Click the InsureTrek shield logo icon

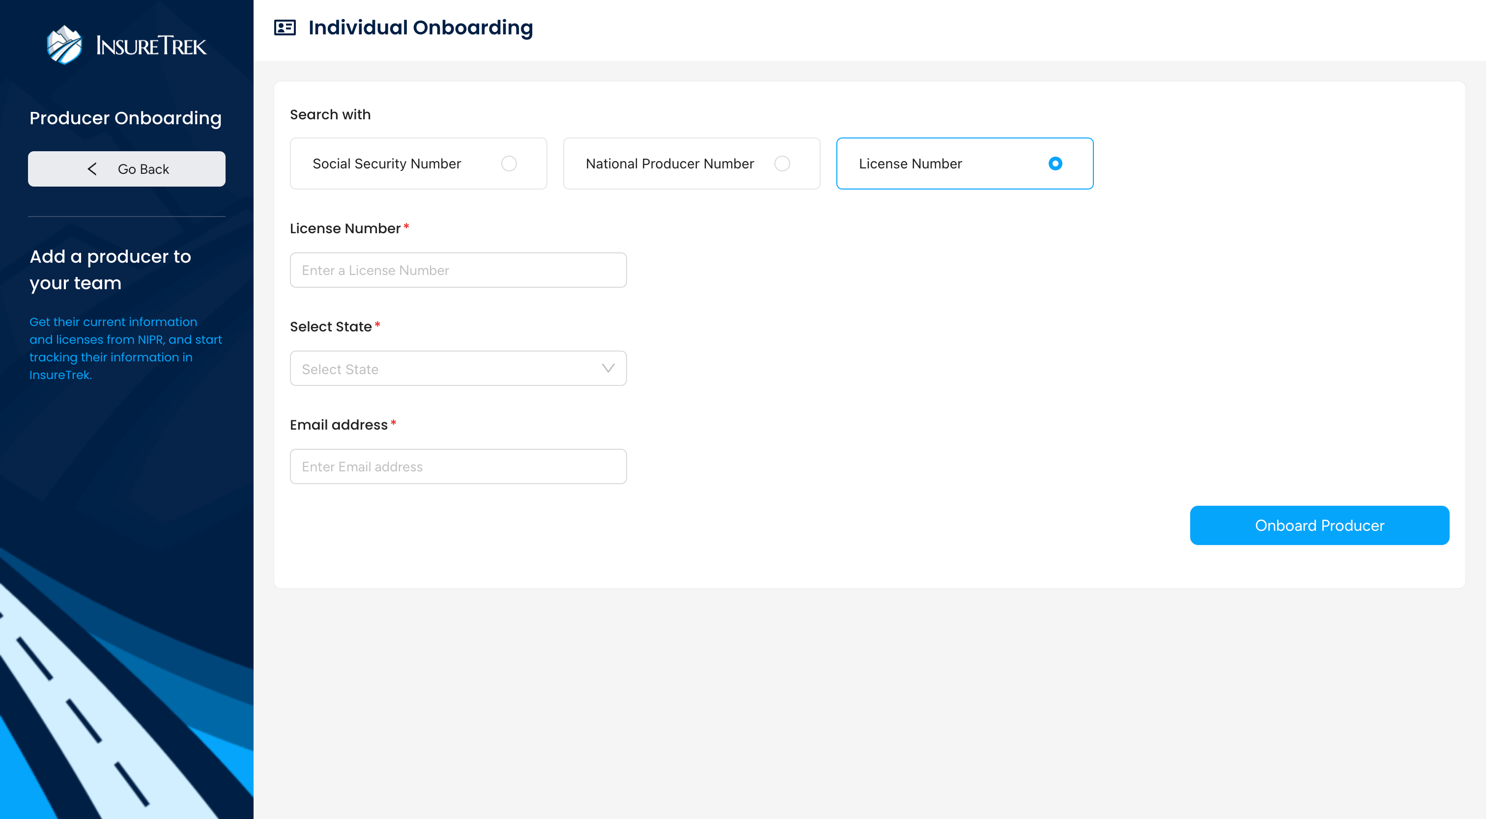(64, 45)
